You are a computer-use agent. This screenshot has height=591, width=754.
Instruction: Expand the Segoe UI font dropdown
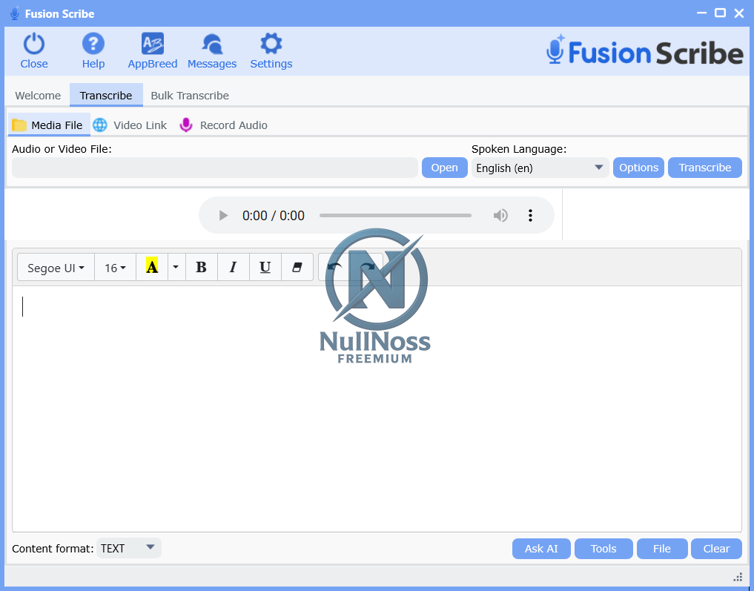56,268
